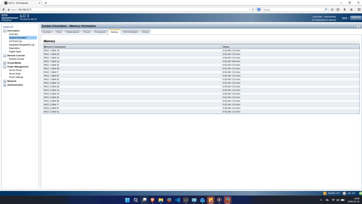Open Overview in the navigation tree
The width and height of the screenshot is (362, 204).
point(14,34)
